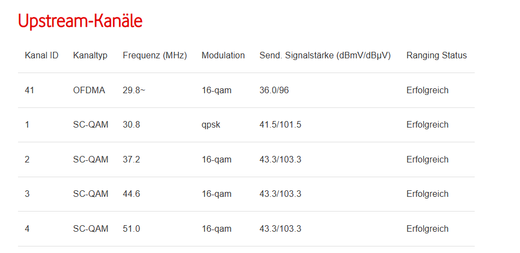Select the 41.5/101.5 signal strength value
Screen dimensions: 520x253
point(280,125)
